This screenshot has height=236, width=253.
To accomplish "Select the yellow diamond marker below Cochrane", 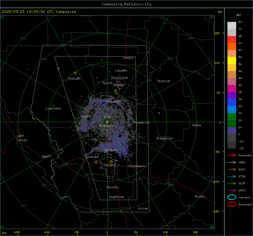I will pos(96,162).
